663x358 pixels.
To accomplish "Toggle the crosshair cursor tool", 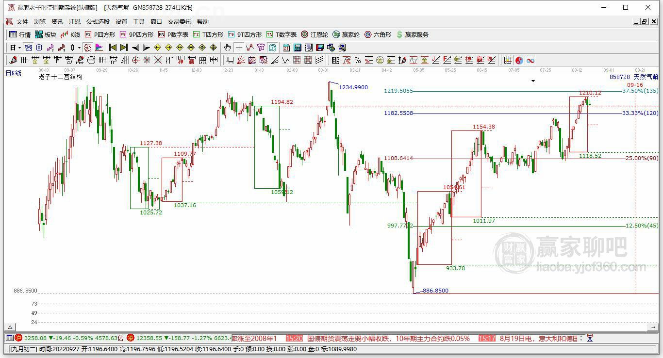I will [x=239, y=48].
